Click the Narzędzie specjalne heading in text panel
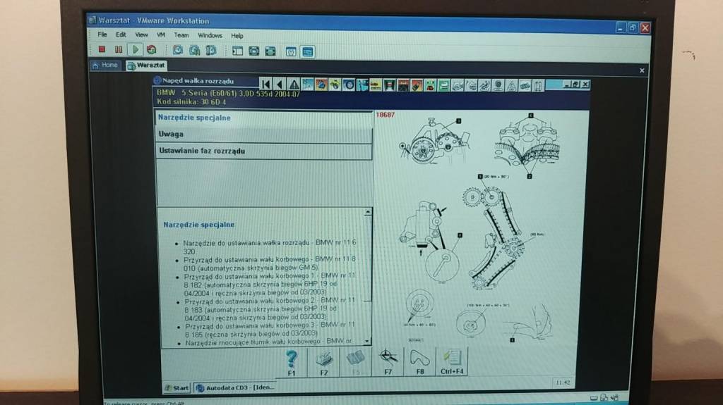 198,225
